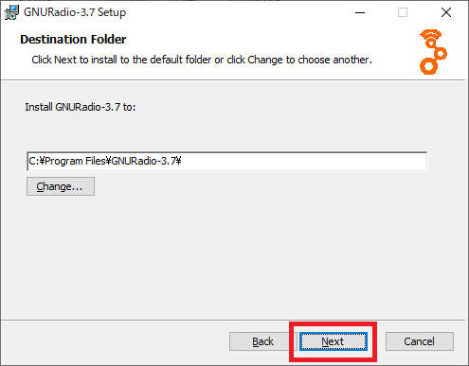Cancel the GNURadio installation

coord(420,341)
